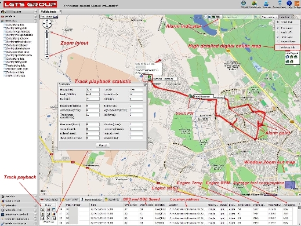Image resolution: width=301 pixels, height=226 pixels.
Task: Click the alarm indicator icon above the map
Action: tap(218, 17)
